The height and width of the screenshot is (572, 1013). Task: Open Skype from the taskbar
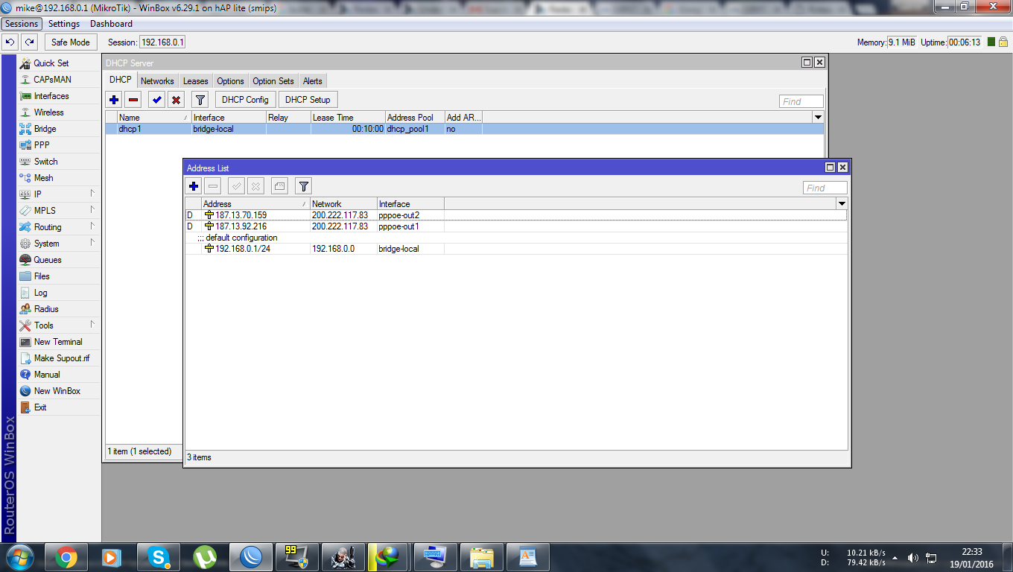158,556
